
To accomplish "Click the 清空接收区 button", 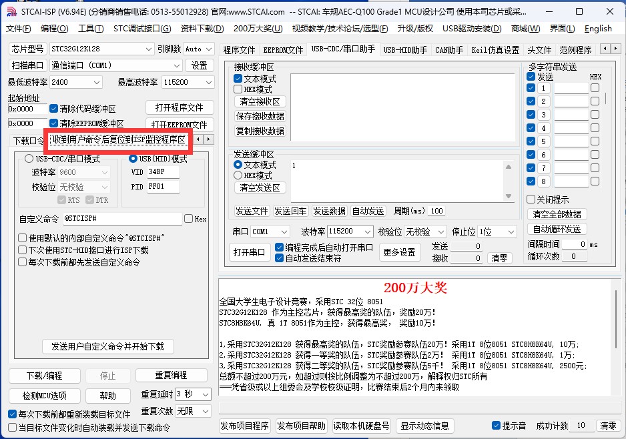I will [260, 102].
